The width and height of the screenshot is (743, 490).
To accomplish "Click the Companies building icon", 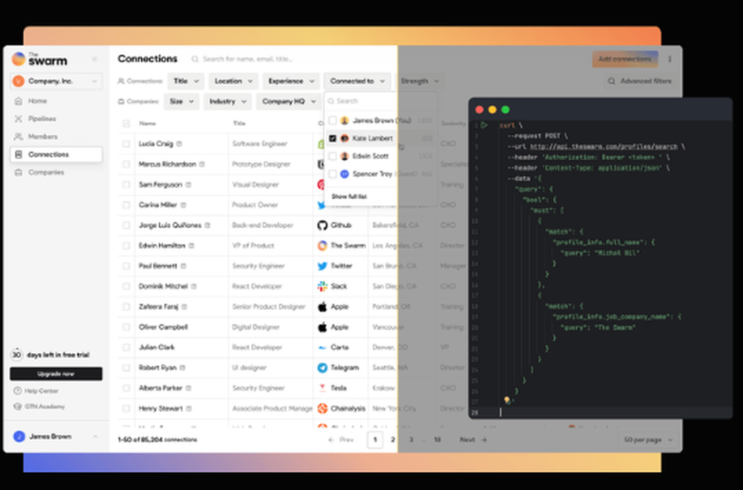I will pyautogui.click(x=19, y=173).
